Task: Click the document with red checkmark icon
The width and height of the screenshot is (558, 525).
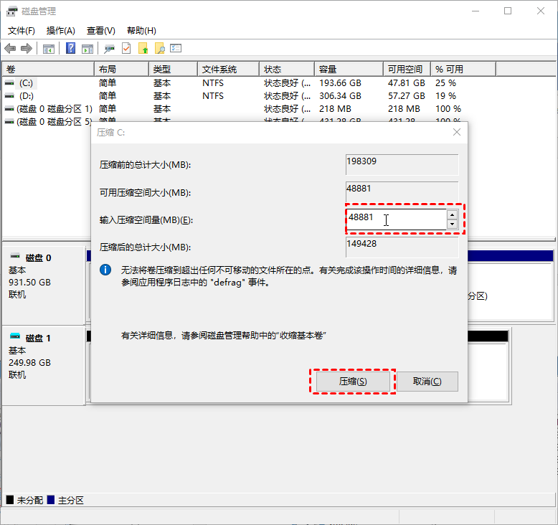Action: click(126, 48)
